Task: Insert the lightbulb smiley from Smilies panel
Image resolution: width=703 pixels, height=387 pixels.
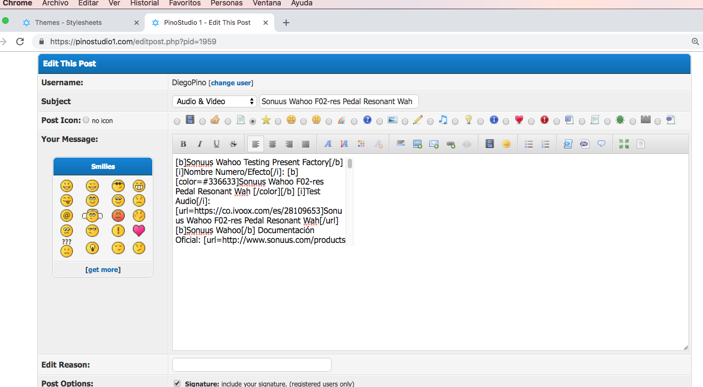Action: (92, 248)
